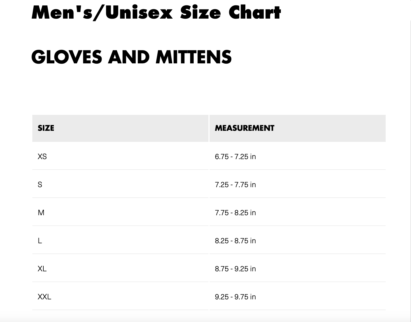Click the word "GLOVES" in the subheading

67,57
